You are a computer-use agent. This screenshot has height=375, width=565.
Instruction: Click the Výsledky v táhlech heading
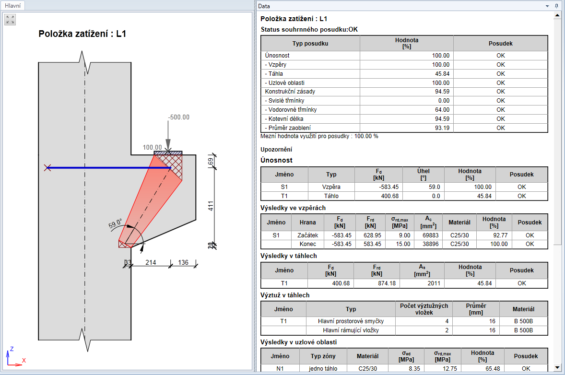click(x=289, y=256)
